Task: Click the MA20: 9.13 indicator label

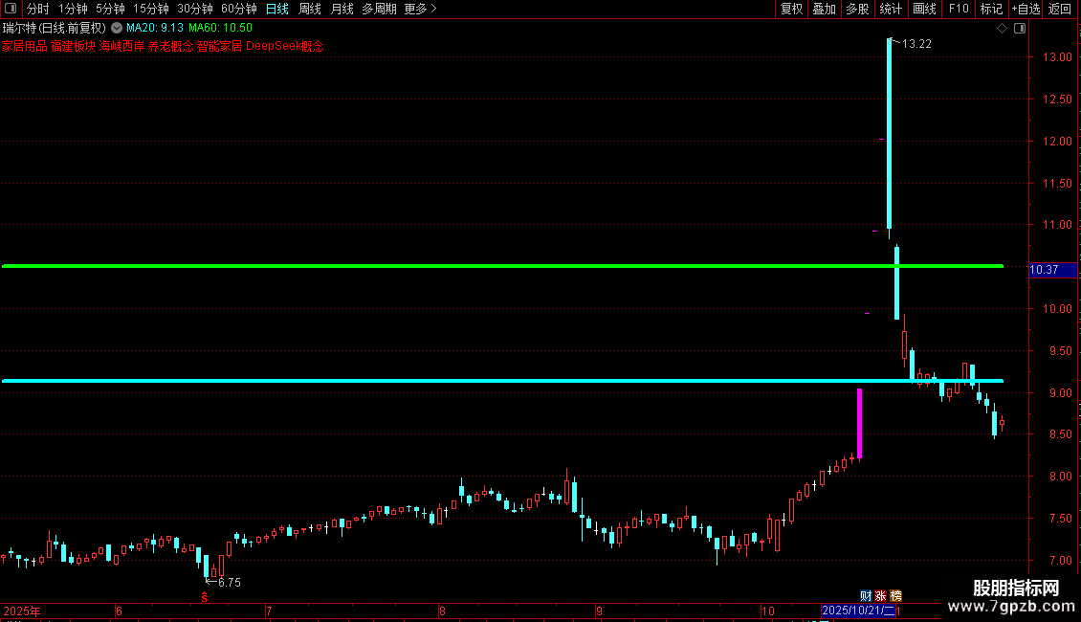Action: (155, 28)
